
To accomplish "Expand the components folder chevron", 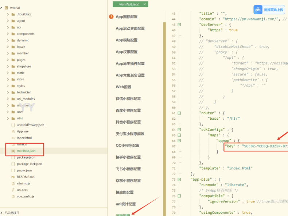I will (x=8, y=34).
